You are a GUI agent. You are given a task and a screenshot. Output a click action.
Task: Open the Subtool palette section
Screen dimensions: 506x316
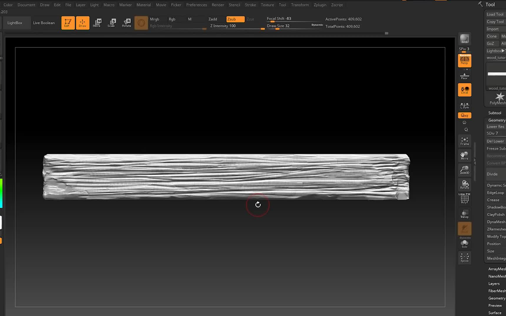495,113
